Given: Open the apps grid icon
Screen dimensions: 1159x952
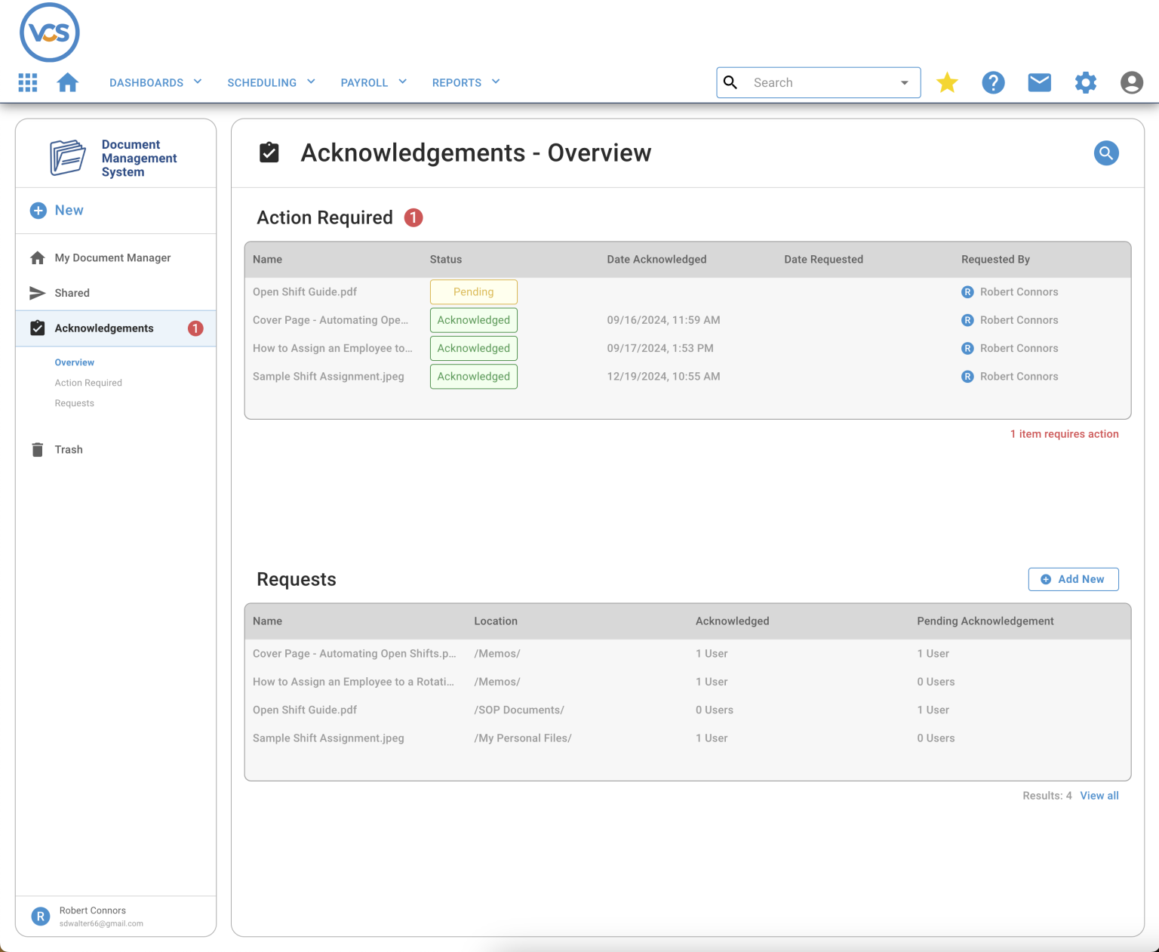Looking at the screenshot, I should point(27,82).
